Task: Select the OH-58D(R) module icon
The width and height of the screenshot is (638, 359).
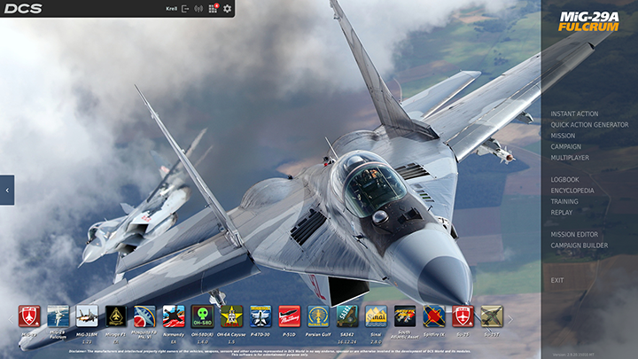Action: pyautogui.click(x=203, y=316)
